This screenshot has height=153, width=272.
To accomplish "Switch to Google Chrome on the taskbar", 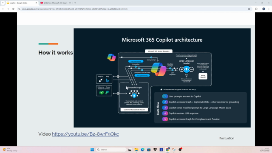I will coord(167,150).
